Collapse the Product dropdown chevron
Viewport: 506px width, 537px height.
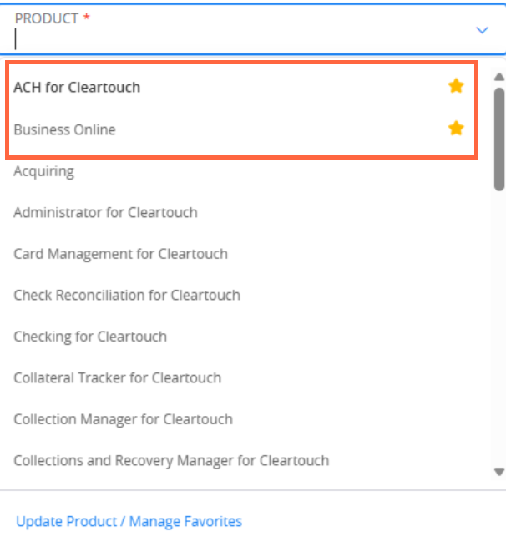pos(482,30)
